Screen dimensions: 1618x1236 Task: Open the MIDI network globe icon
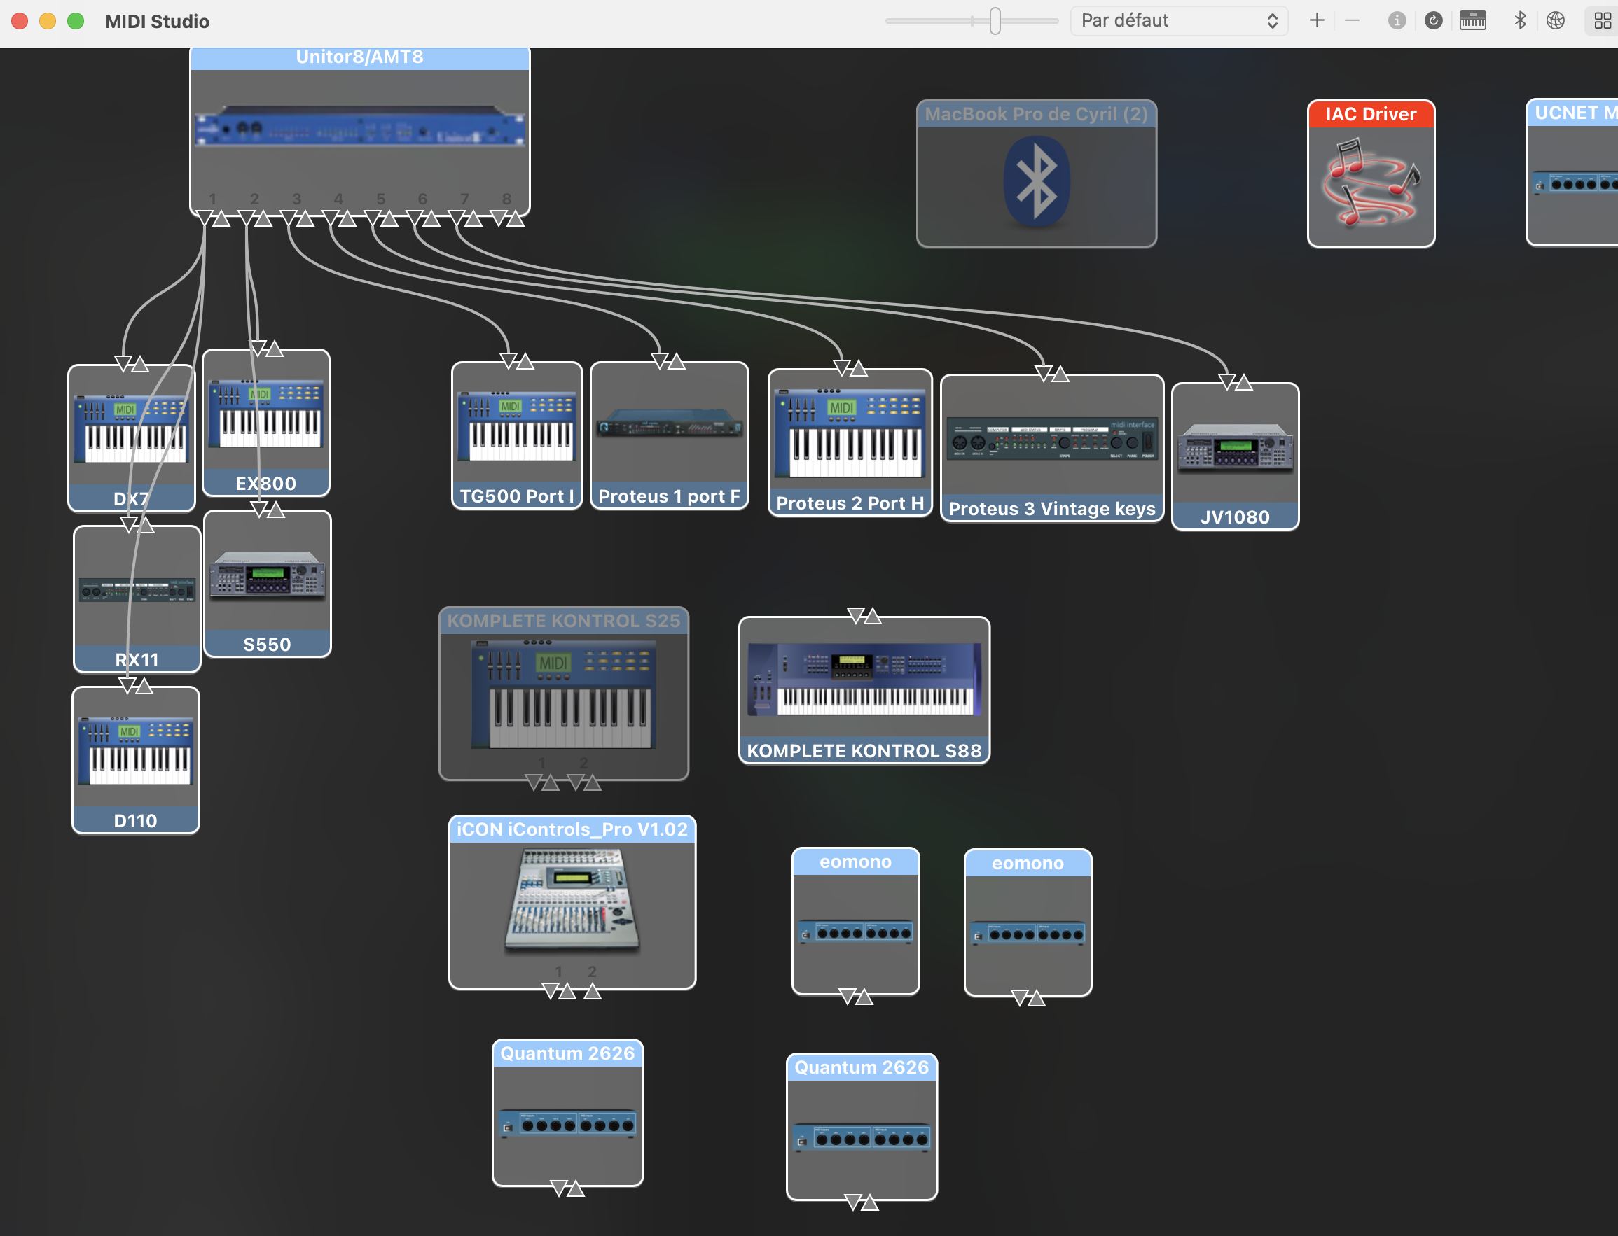[1555, 20]
